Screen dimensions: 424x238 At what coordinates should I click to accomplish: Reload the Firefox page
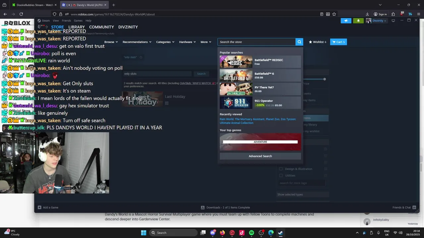click(21, 14)
